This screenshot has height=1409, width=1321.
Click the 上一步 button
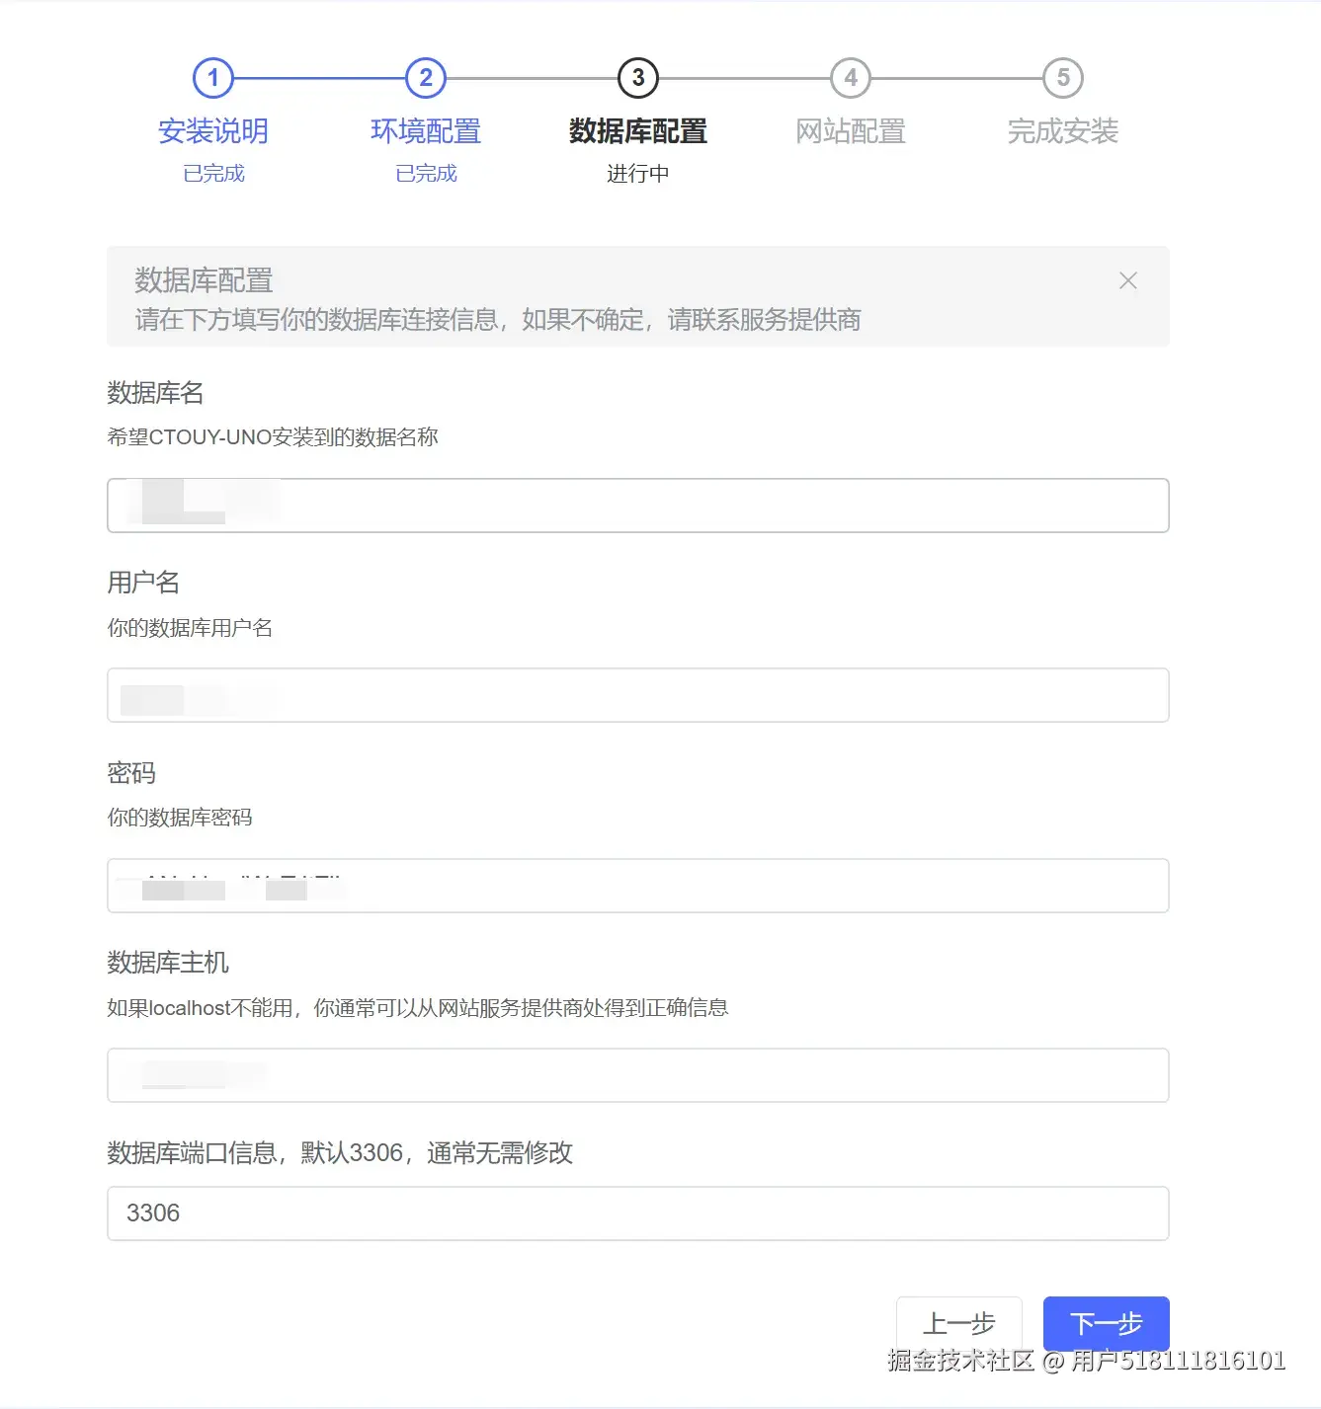point(959,1323)
